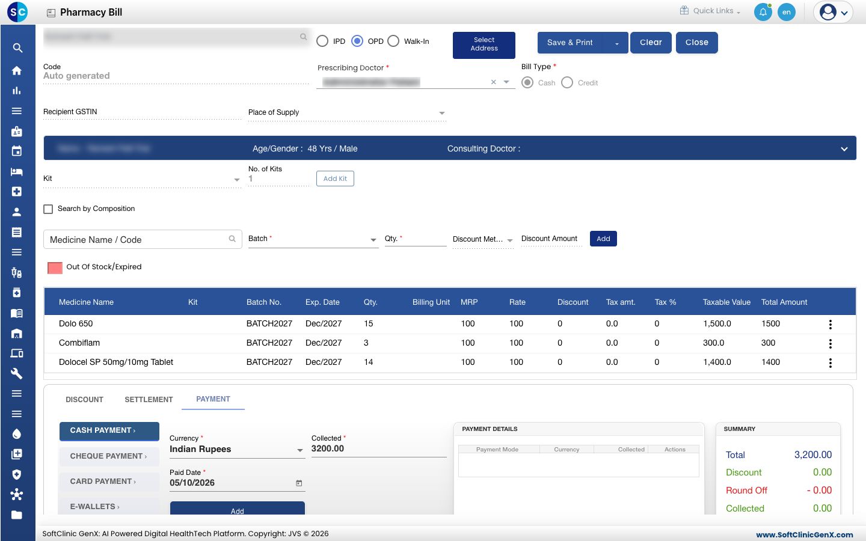
Task: Open the bar chart dashboard icon
Action: click(x=17, y=91)
